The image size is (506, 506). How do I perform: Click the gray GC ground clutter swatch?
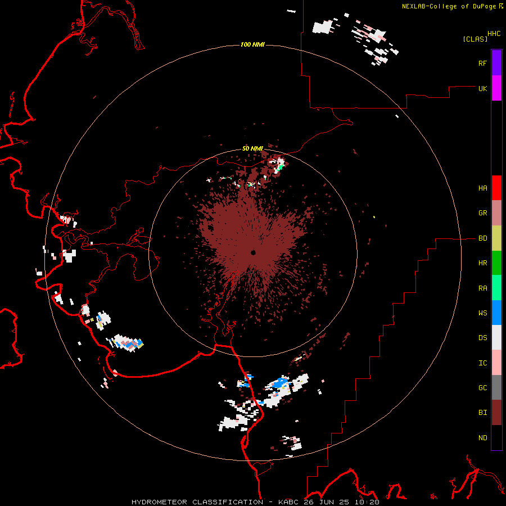(x=496, y=387)
